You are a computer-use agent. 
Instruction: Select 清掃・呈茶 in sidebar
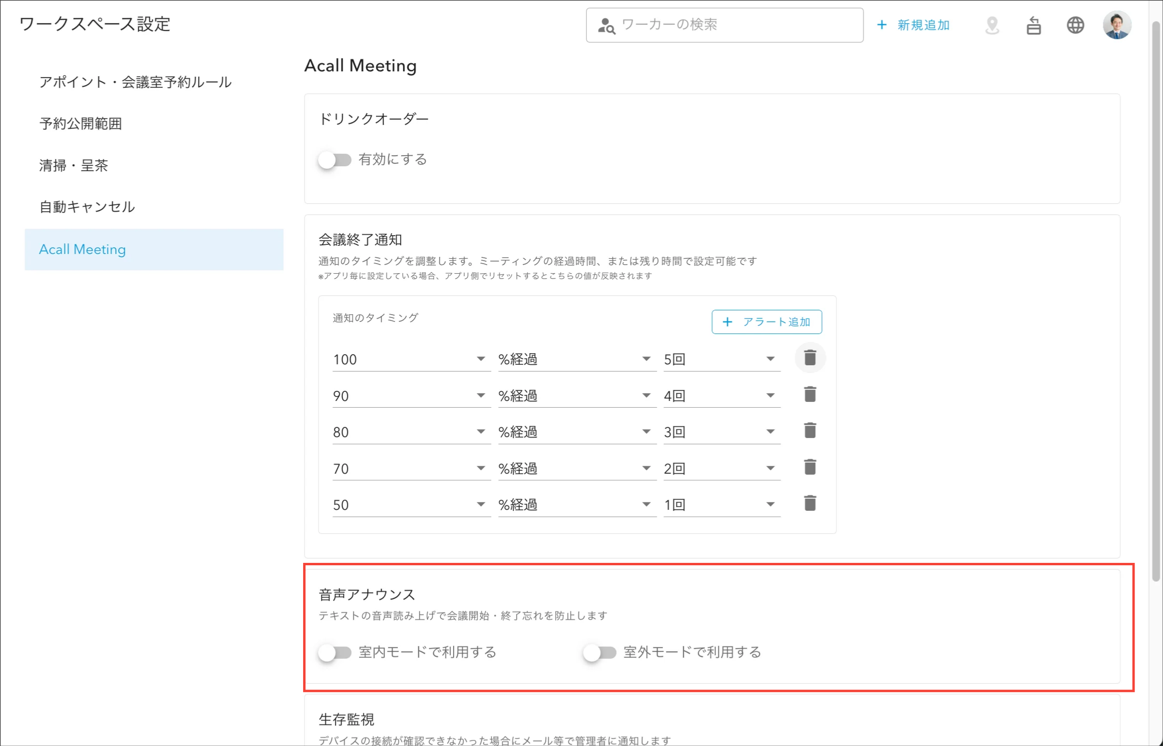(x=154, y=166)
